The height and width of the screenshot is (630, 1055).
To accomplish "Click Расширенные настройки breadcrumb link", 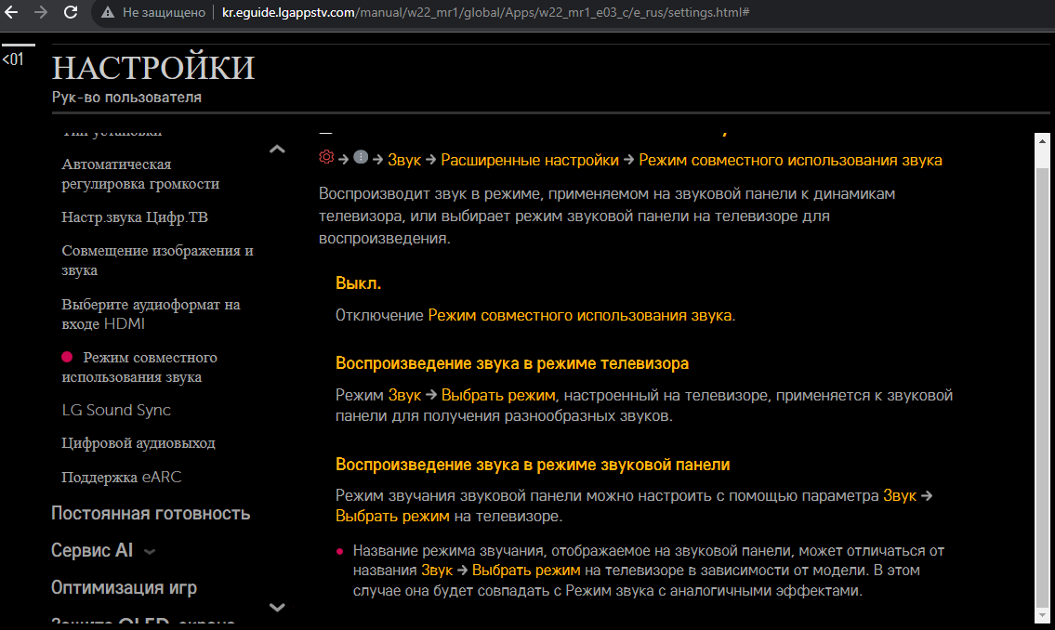I will coord(530,160).
